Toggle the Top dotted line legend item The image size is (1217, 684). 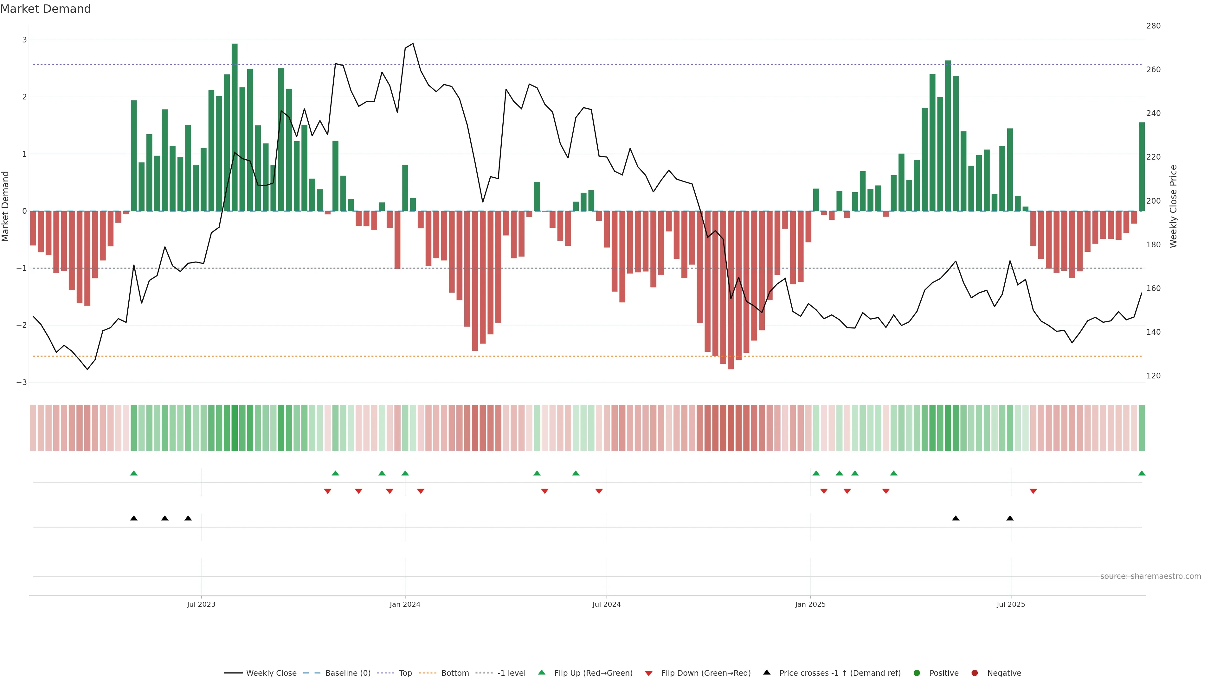(405, 673)
